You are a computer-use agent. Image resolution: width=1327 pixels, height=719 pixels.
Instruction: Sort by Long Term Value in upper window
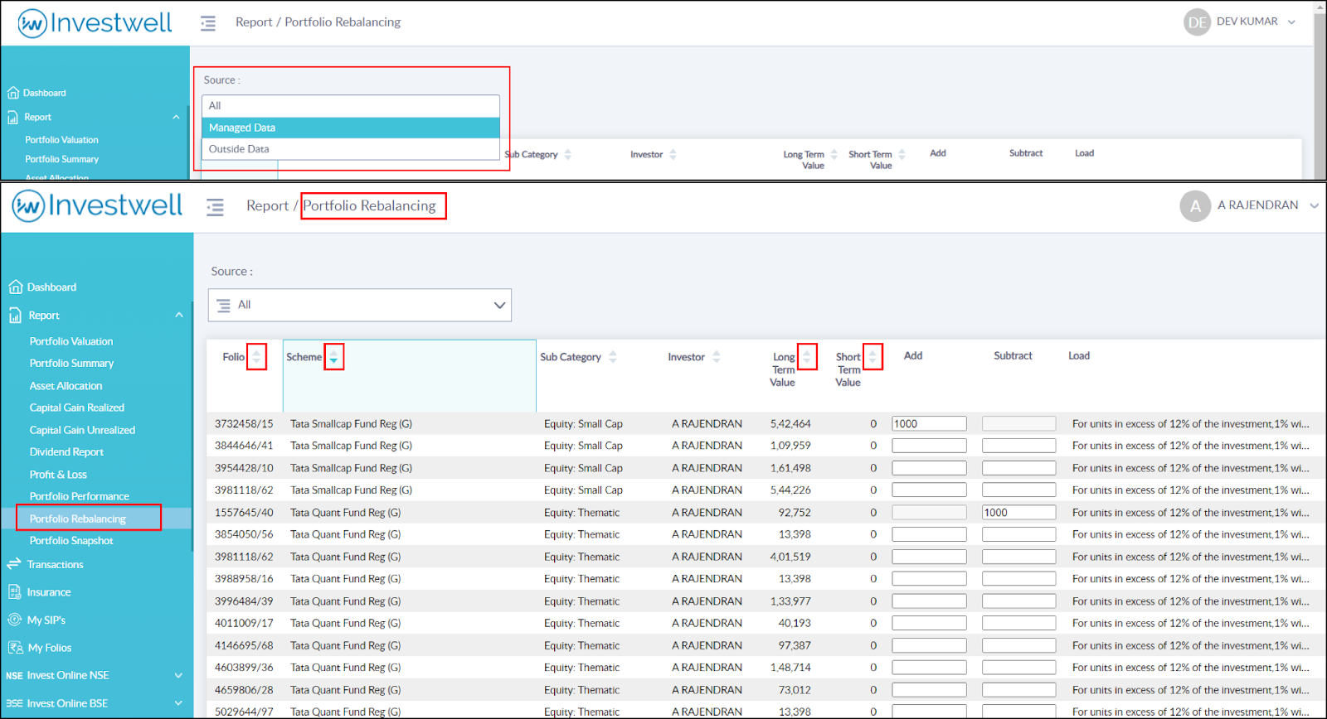834,155
